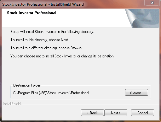Click the separator line beside InstallShield label
Image resolution: width=161 pixels, height=122 pixels.
pyautogui.click(x=90, y=104)
